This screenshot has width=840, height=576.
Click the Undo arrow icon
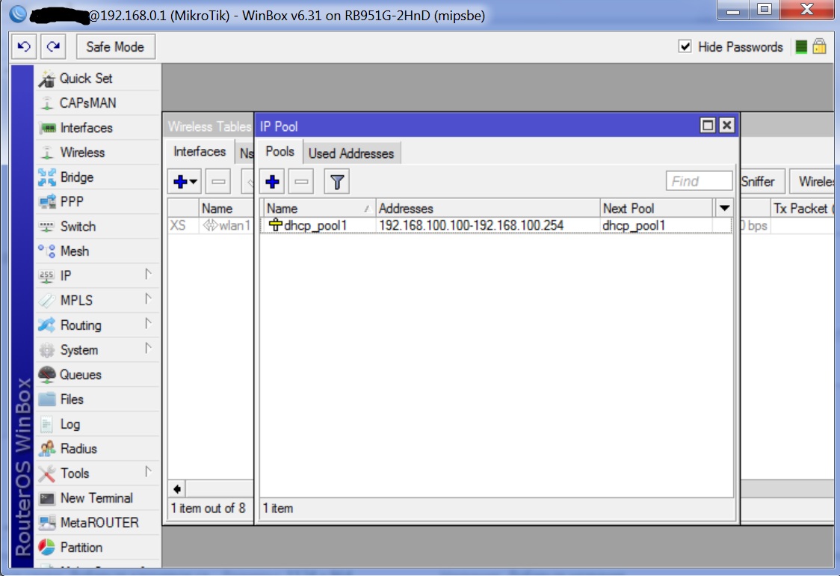[x=24, y=46]
